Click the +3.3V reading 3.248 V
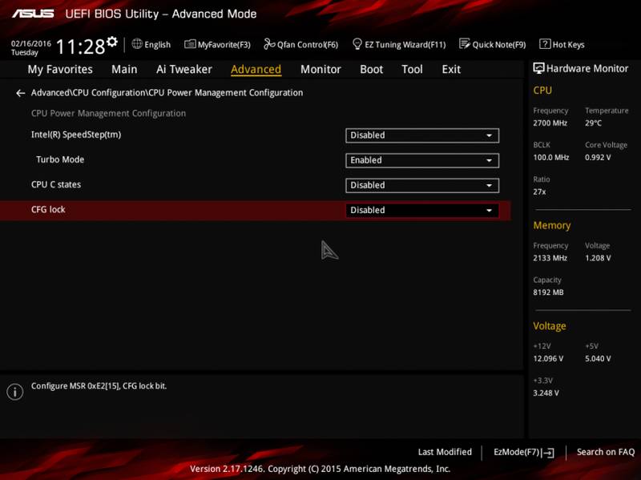 (x=546, y=393)
